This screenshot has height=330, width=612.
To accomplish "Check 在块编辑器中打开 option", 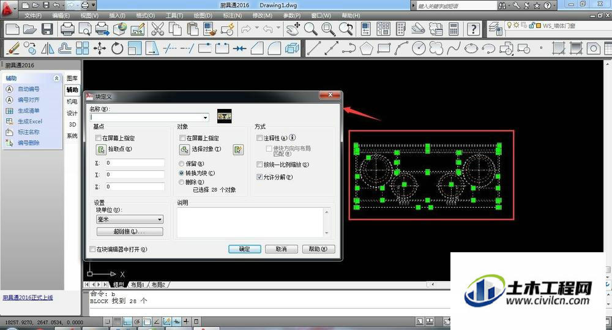I will (x=92, y=249).
